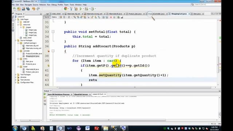The height and width of the screenshot is (131, 233).
Task: Select index.xhtml in the Projects tree
Action: click(27, 38)
